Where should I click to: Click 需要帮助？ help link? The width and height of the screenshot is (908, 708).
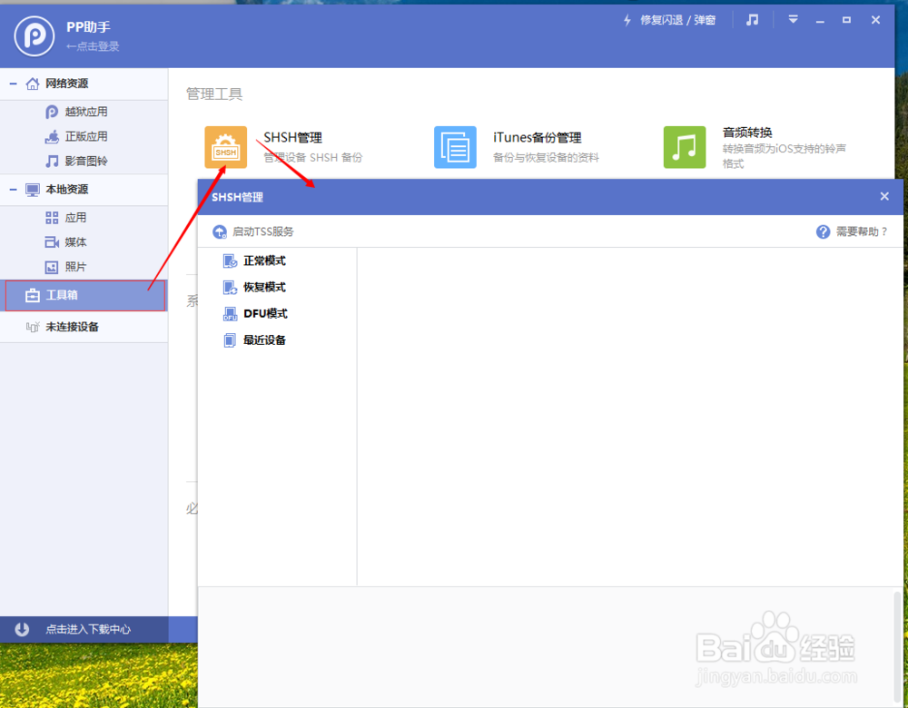[x=861, y=231]
